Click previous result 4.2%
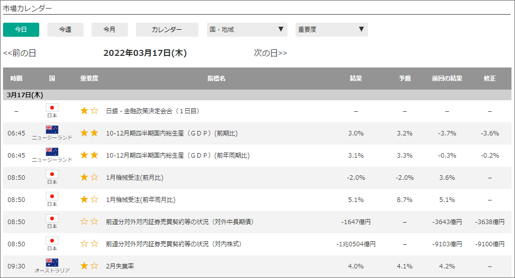Viewport: 515px width, 278px height. point(447,266)
